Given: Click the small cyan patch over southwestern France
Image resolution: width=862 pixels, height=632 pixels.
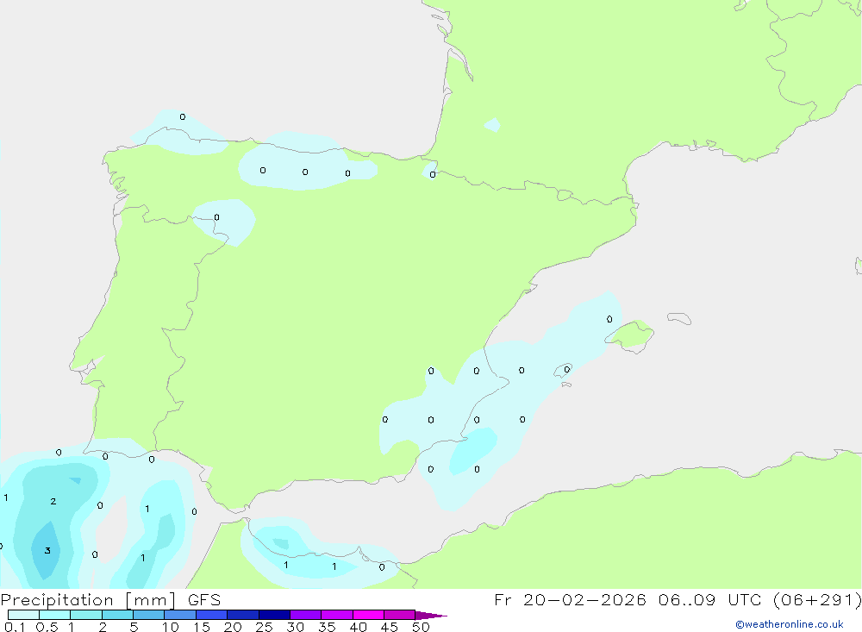Looking at the screenshot, I should point(492,125).
